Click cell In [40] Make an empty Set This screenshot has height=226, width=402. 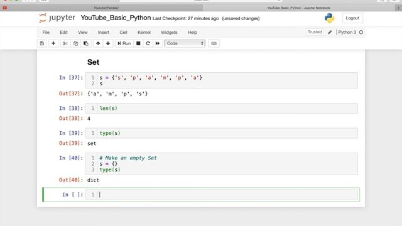222,164
